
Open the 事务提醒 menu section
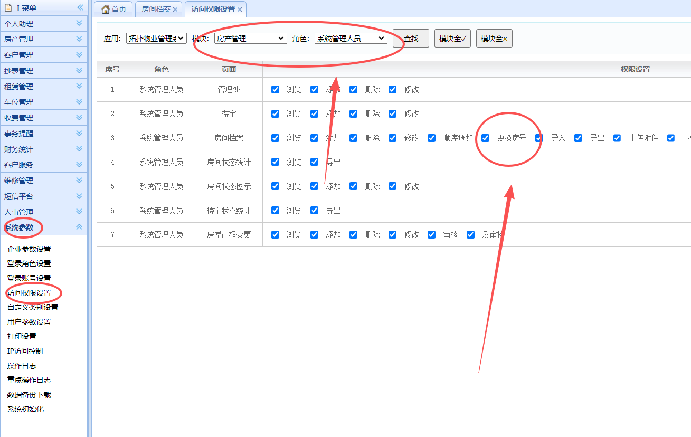coord(44,134)
